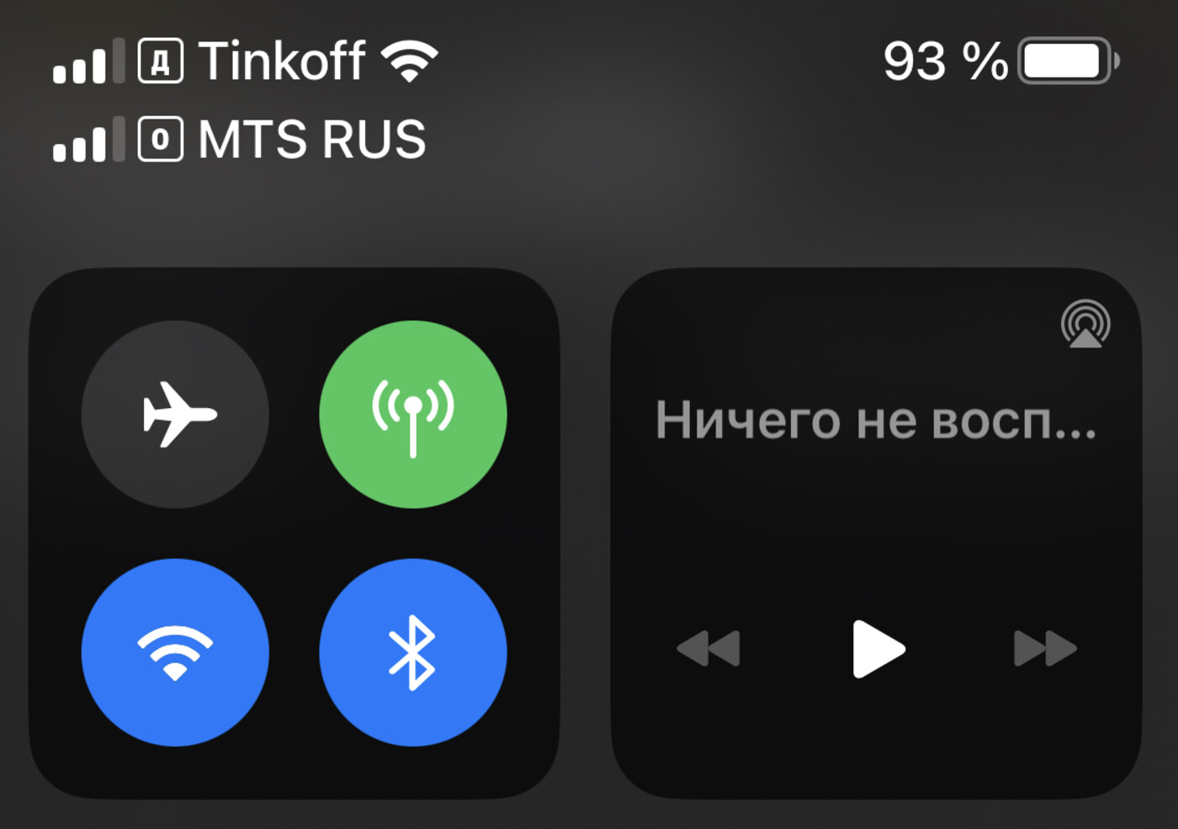The height and width of the screenshot is (829, 1178).
Task: Tap the SIM badge beside Tinkoff
Action: (x=161, y=61)
